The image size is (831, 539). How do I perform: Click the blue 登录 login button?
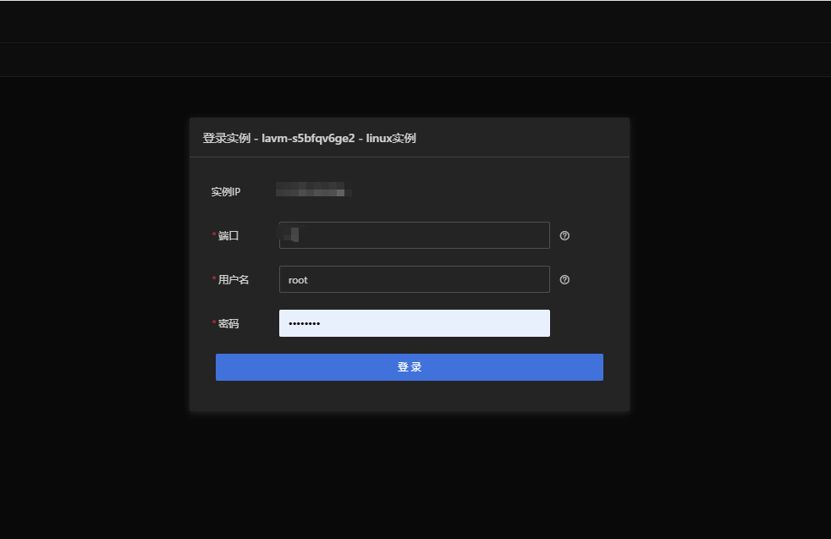[409, 367]
